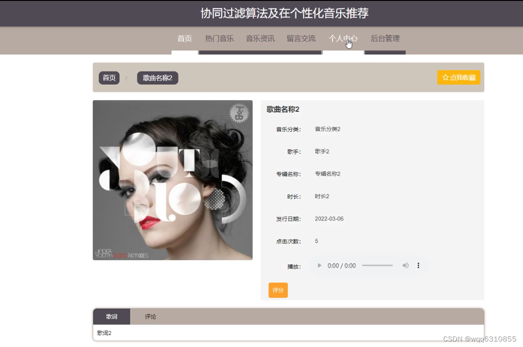Play the song in the audio player
The height and width of the screenshot is (347, 523).
[319, 266]
